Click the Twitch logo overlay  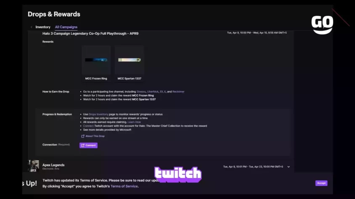178,174
